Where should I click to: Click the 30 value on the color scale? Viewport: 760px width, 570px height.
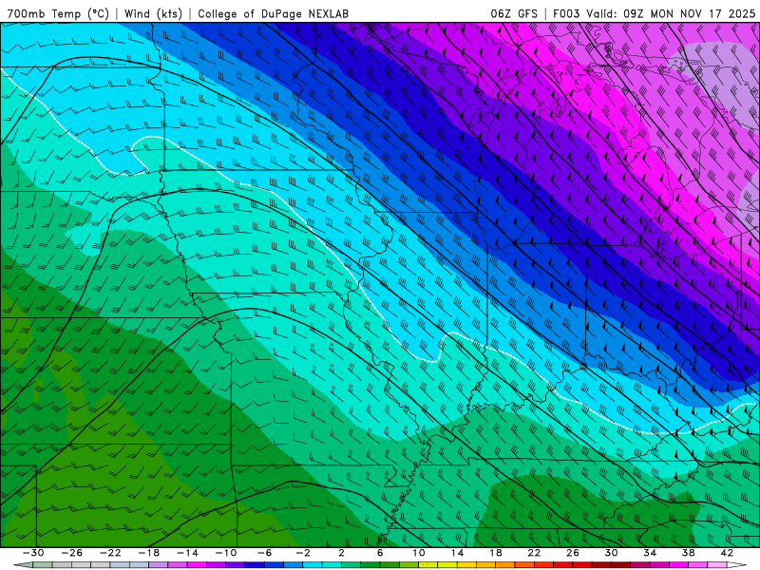(x=611, y=553)
